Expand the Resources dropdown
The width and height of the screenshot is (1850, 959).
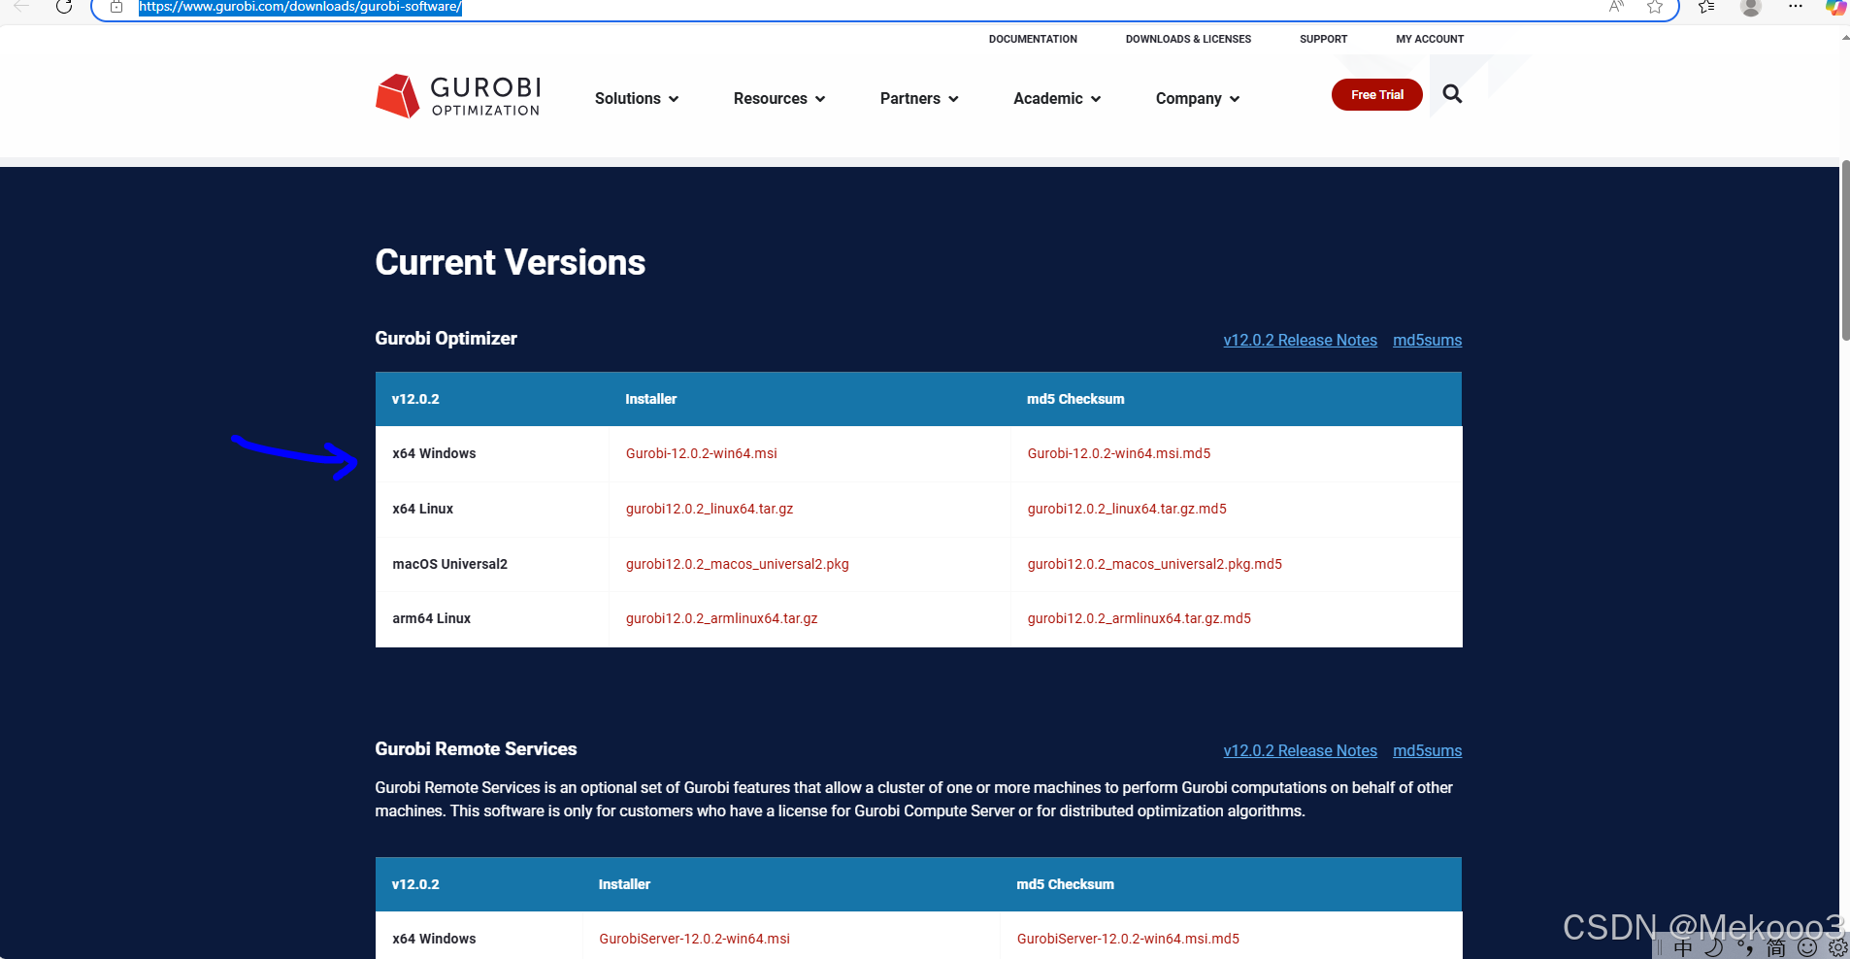pyautogui.click(x=778, y=98)
